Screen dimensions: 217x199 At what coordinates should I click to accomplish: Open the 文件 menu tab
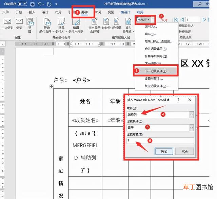point(6,12)
